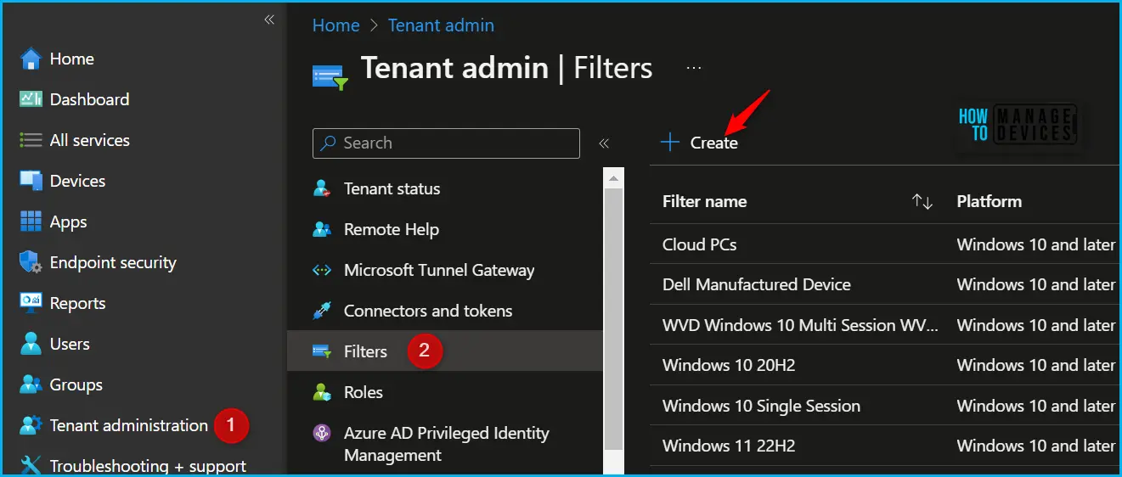
Task: Collapse the left navigation sidebar chevrons
Action: (269, 20)
